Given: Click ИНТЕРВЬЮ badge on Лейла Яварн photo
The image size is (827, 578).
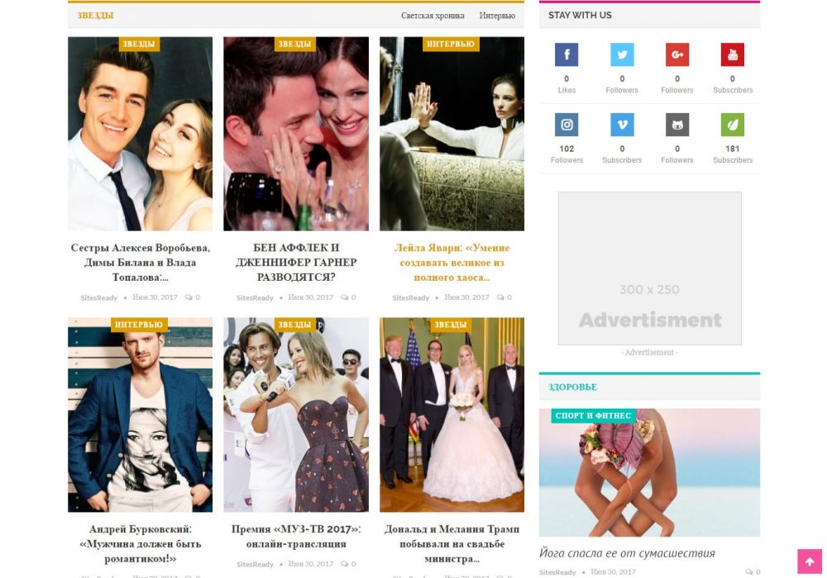Looking at the screenshot, I should tap(451, 45).
